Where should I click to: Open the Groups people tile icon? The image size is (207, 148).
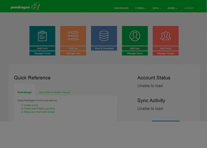166,36
